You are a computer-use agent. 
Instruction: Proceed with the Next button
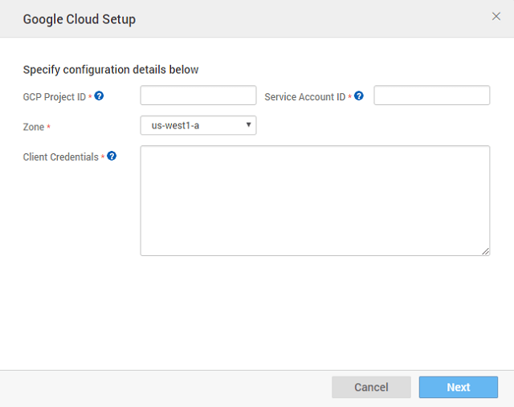pos(458,387)
